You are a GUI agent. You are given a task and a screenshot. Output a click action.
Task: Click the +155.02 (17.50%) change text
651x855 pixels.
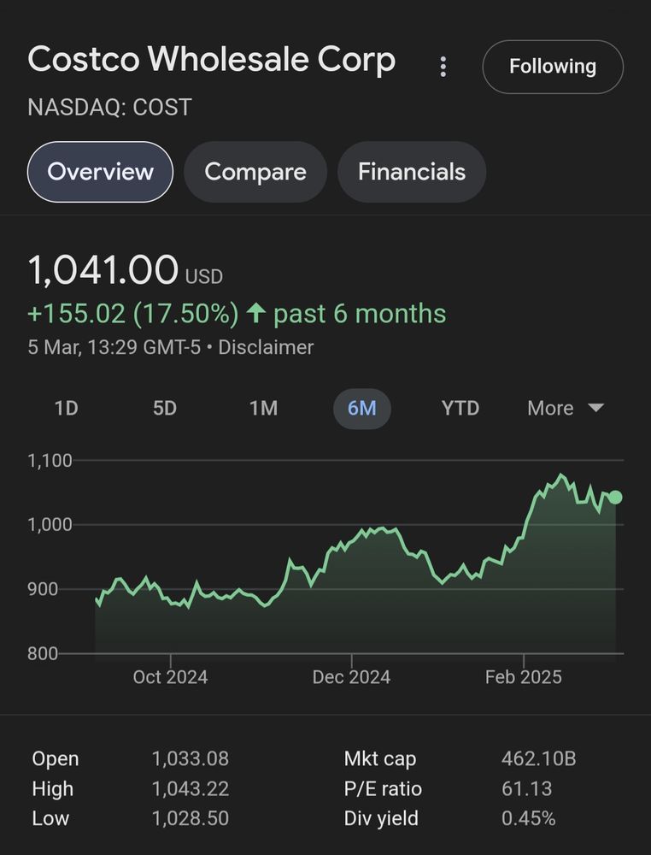133,314
